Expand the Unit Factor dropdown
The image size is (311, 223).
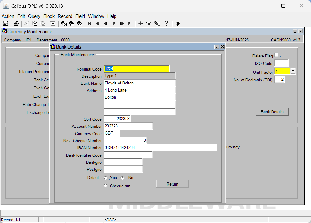pyautogui.click(x=293, y=71)
